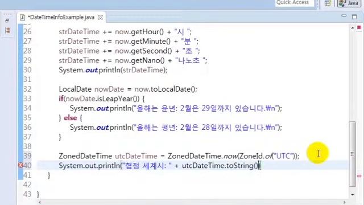Click line number 39 in the gutter

pyautogui.click(x=27, y=155)
